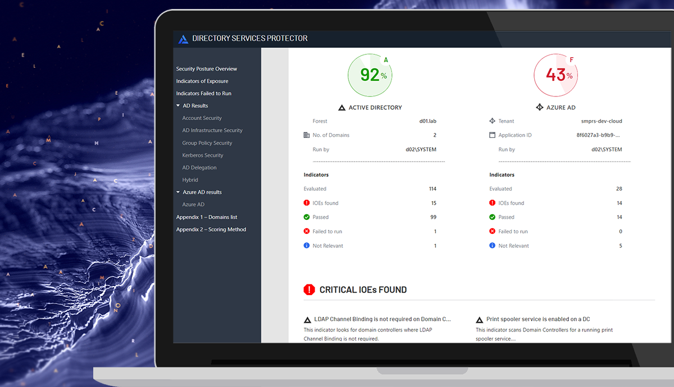Go to Indicators of Exposure section
The width and height of the screenshot is (674, 387).
pyautogui.click(x=202, y=81)
